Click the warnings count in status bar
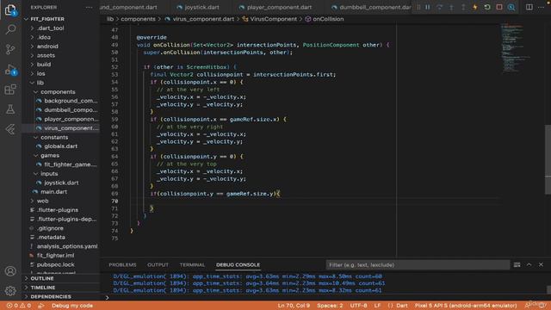The width and height of the screenshot is (551, 310). pyautogui.click(x=25, y=306)
